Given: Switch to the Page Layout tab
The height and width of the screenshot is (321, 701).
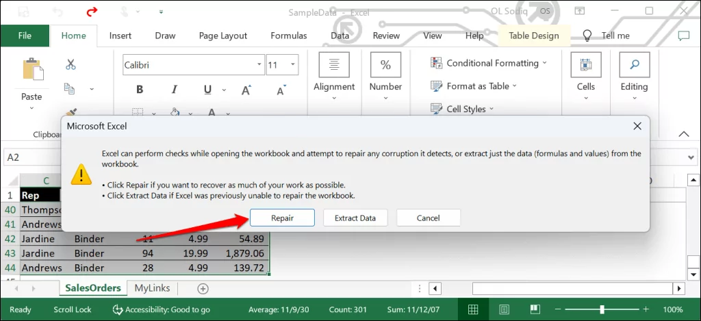Looking at the screenshot, I should coord(223,36).
